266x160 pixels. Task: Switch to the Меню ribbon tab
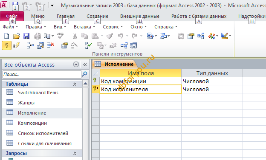[38, 16]
